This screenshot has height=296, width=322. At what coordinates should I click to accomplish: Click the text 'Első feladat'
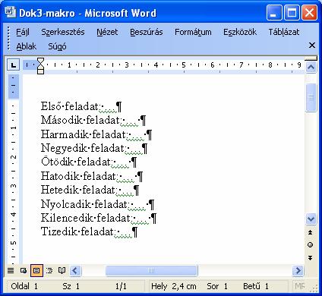70,106
